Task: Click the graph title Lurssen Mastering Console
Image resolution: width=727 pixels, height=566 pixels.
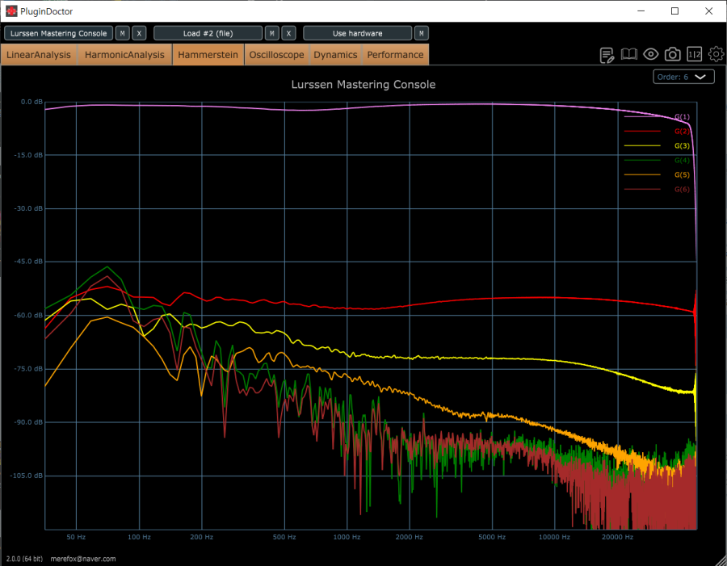Action: 363,84
